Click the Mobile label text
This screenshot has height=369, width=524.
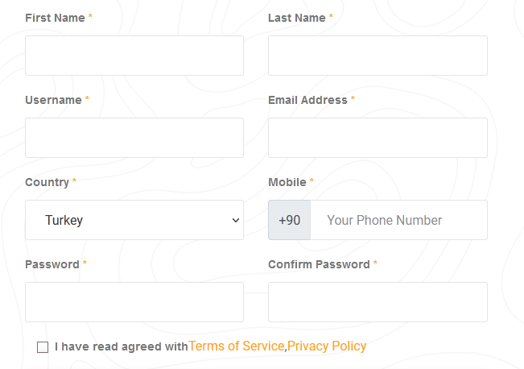tap(287, 182)
